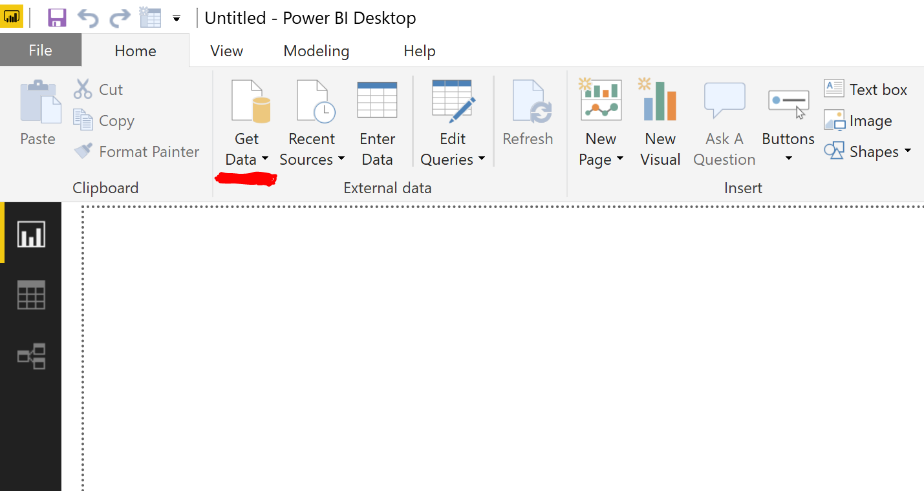Expand the Get Data dropdown arrow
The image size is (924, 491).
coord(264,159)
